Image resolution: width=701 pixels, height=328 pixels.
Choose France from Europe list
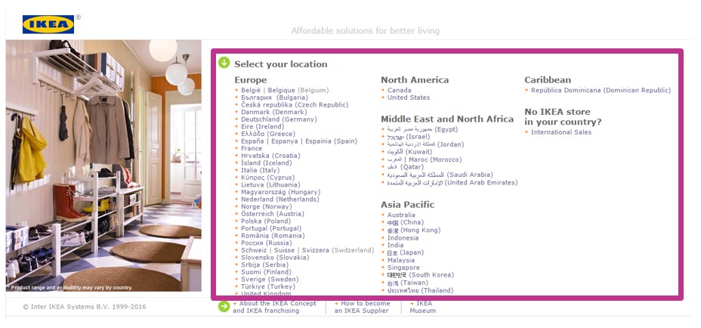click(252, 148)
